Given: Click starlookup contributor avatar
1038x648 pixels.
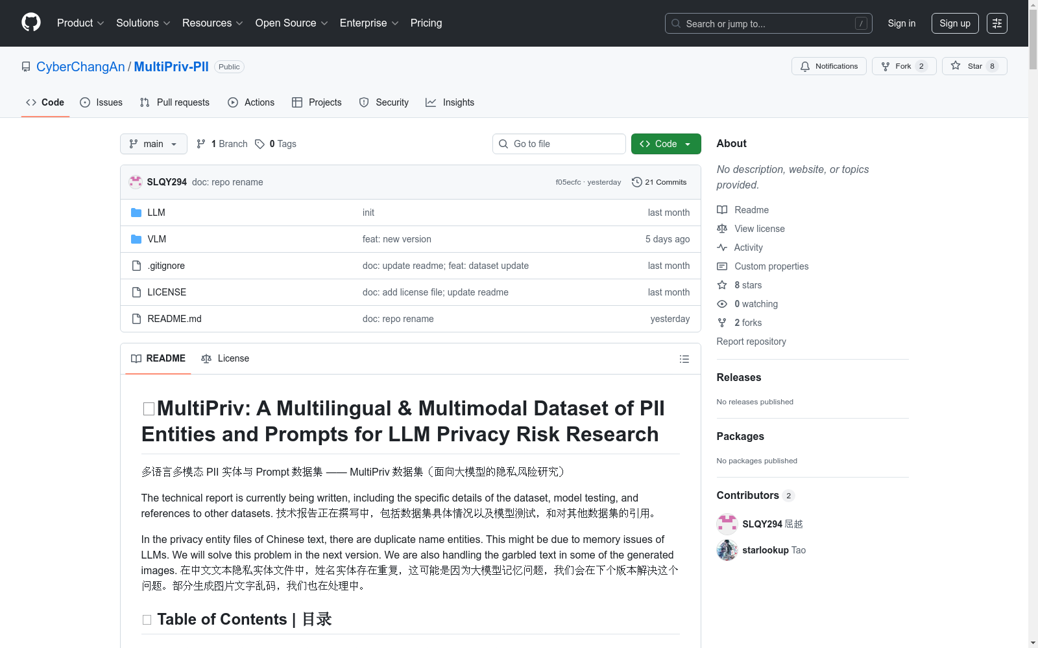Looking at the screenshot, I should click(x=727, y=550).
